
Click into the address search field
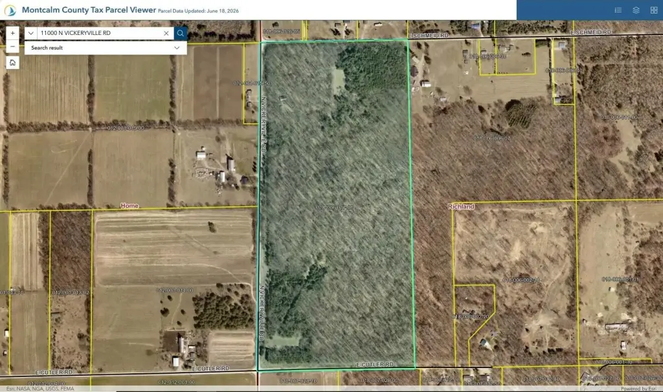point(99,33)
